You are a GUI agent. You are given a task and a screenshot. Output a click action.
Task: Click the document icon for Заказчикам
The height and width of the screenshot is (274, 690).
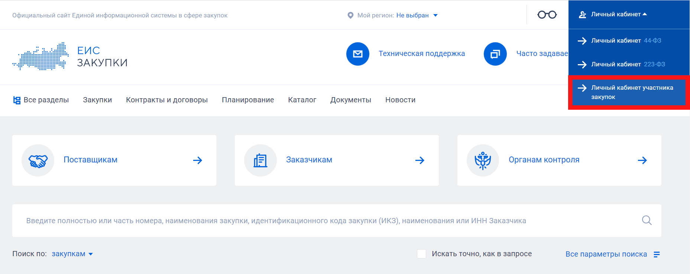point(260,161)
